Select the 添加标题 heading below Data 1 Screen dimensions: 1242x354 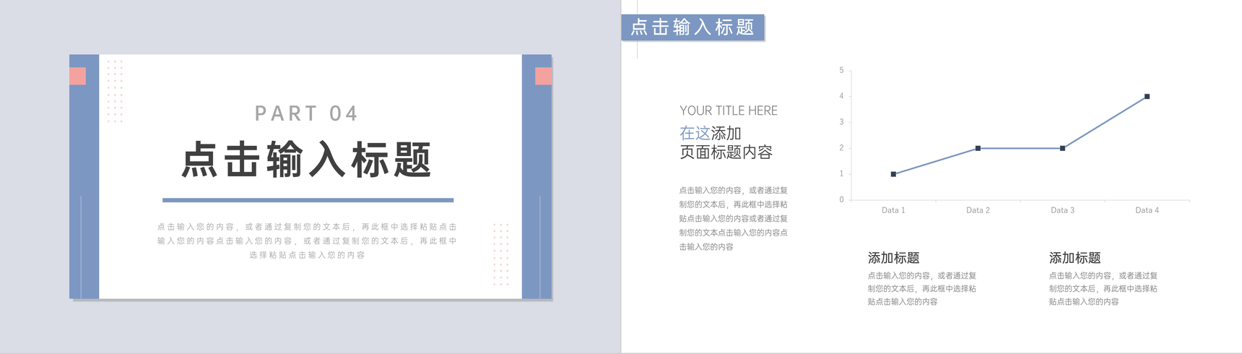[x=893, y=258]
